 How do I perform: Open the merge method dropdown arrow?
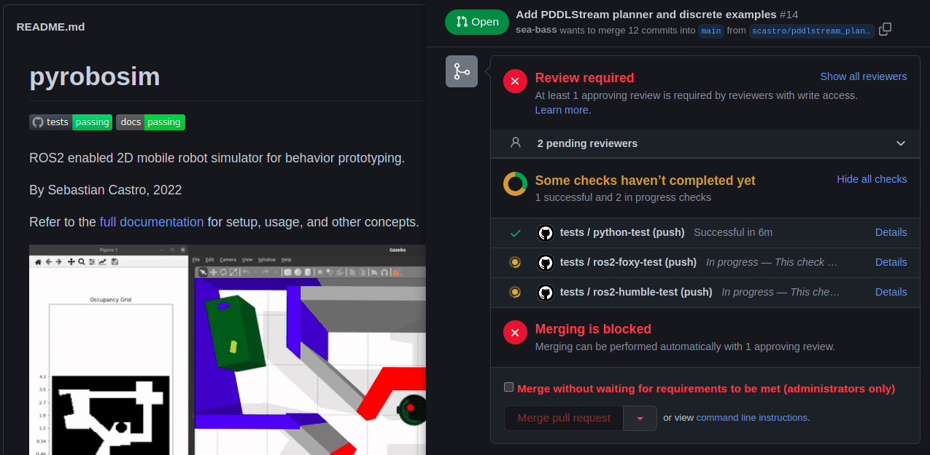coord(640,419)
